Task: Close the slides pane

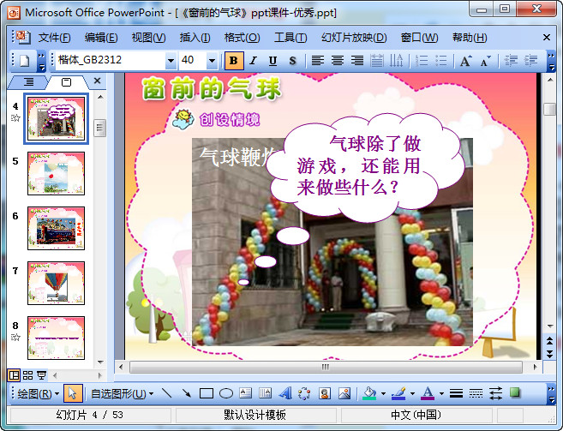Action: tap(97, 81)
